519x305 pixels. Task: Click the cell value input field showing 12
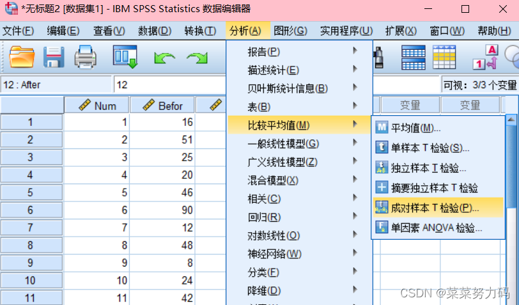coord(170,85)
